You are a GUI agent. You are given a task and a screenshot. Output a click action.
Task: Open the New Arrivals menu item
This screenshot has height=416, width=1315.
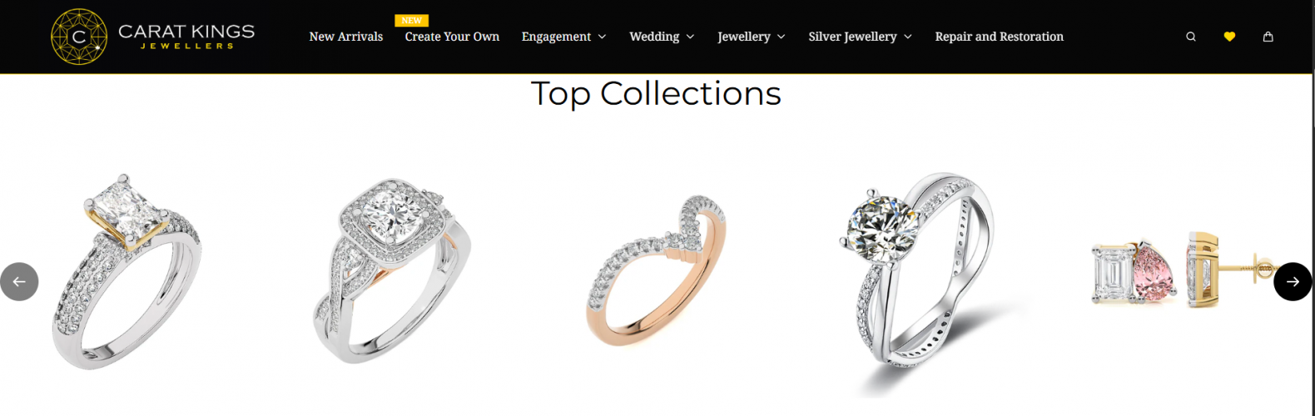pos(346,37)
